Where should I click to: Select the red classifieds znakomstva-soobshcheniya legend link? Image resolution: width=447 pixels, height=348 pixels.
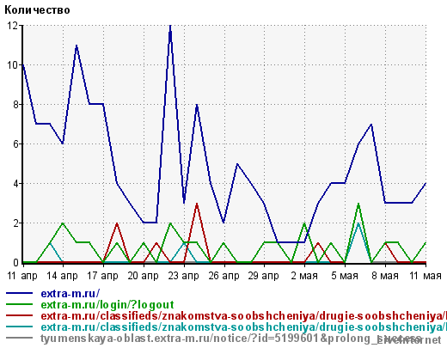(x=244, y=316)
